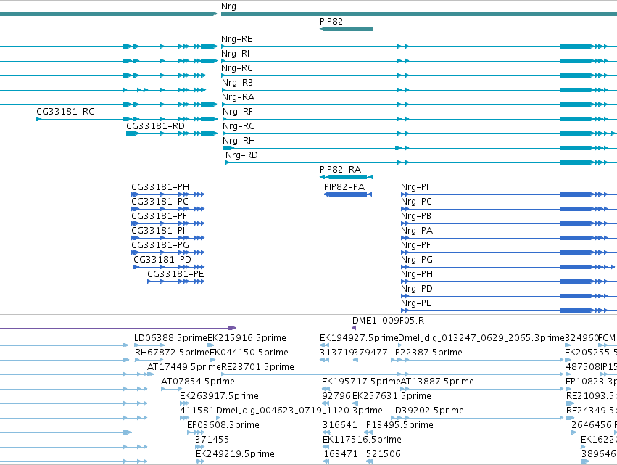The height and width of the screenshot is (465, 617).
Task: Select the EK117516.5prime EST label
Action: 362,440
